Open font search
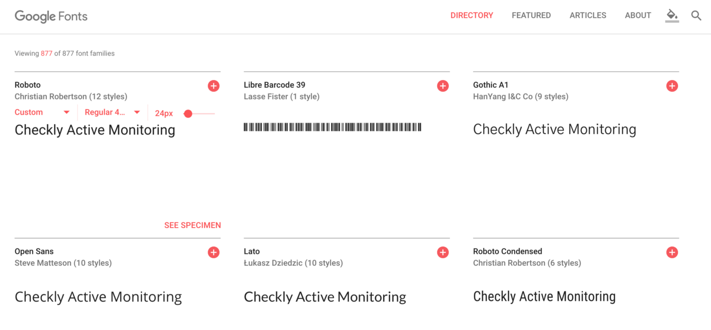Image resolution: width=711 pixels, height=330 pixels. [696, 16]
